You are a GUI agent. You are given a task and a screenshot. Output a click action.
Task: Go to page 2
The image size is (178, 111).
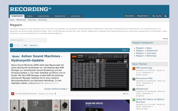14,45
